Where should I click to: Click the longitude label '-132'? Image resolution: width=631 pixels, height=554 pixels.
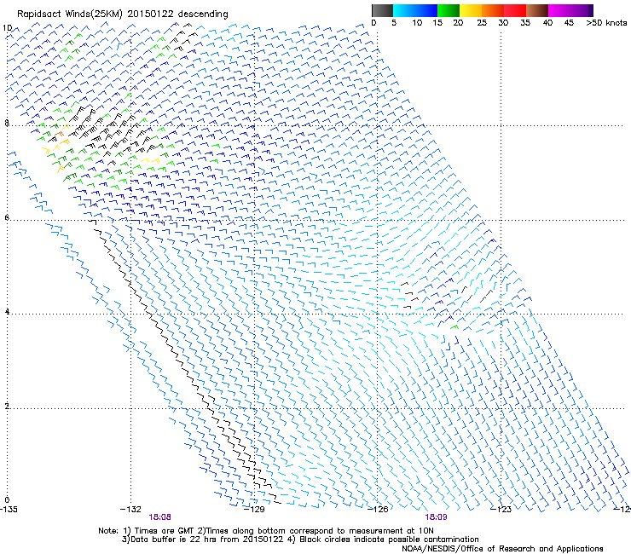click(130, 510)
